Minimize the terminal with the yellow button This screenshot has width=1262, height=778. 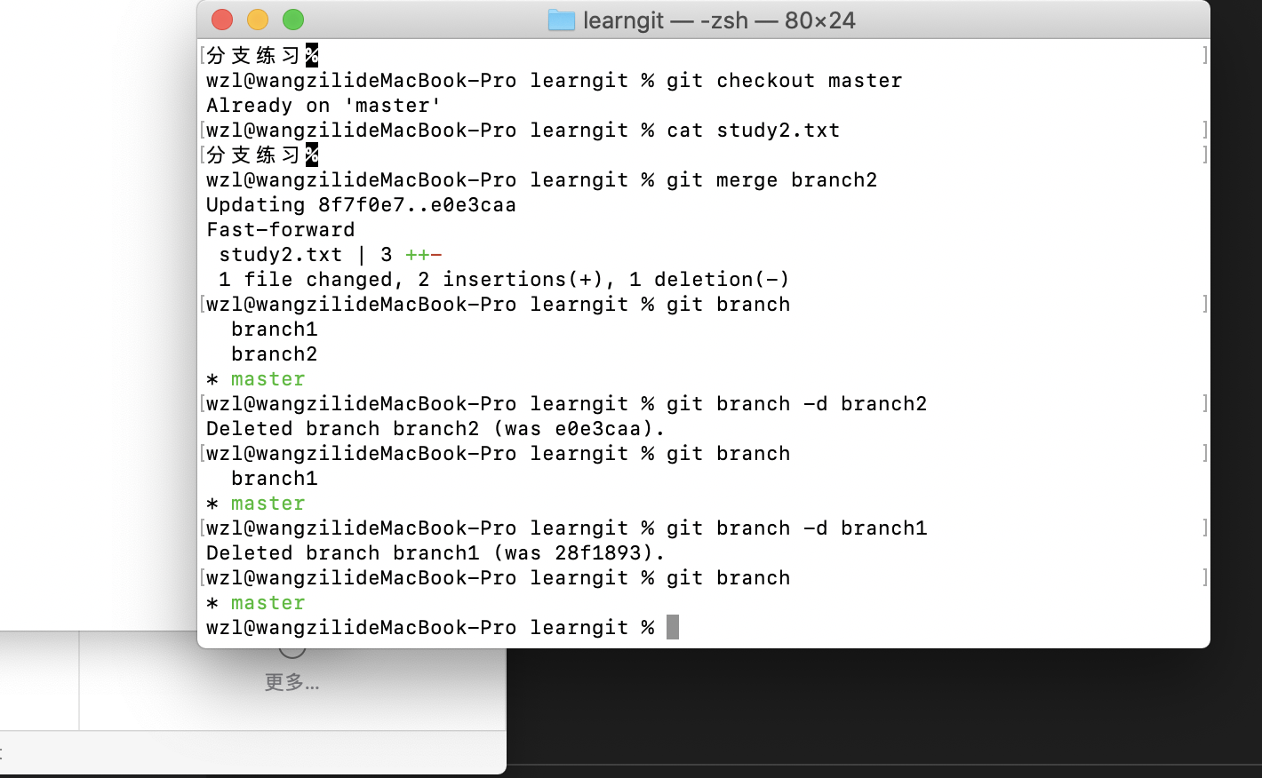coord(258,20)
